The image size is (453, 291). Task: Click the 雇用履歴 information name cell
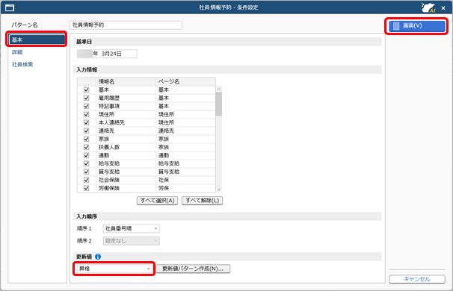click(126, 98)
